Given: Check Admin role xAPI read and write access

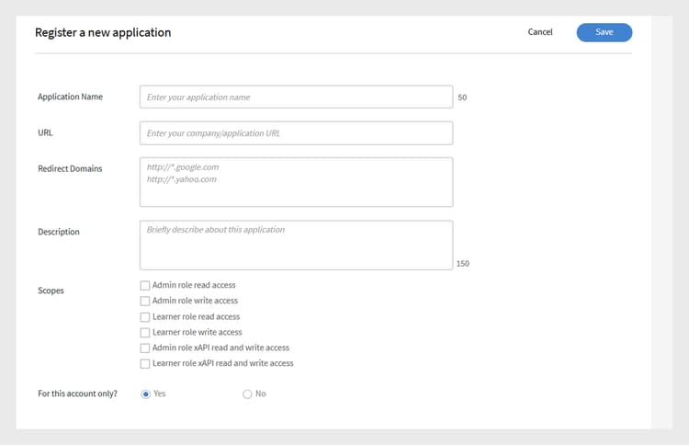Looking at the screenshot, I should point(145,348).
